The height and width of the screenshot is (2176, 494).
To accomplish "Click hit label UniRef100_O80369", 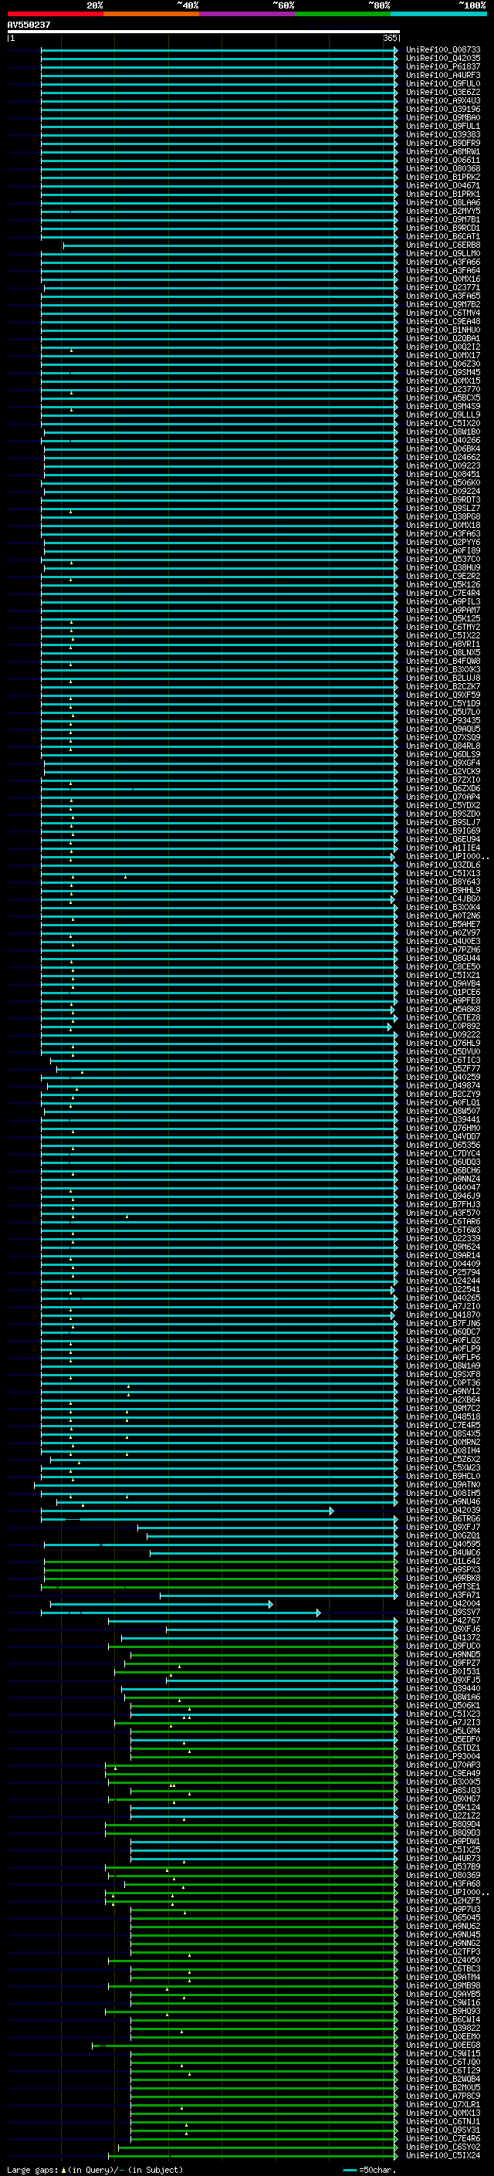I will [x=443, y=1874].
